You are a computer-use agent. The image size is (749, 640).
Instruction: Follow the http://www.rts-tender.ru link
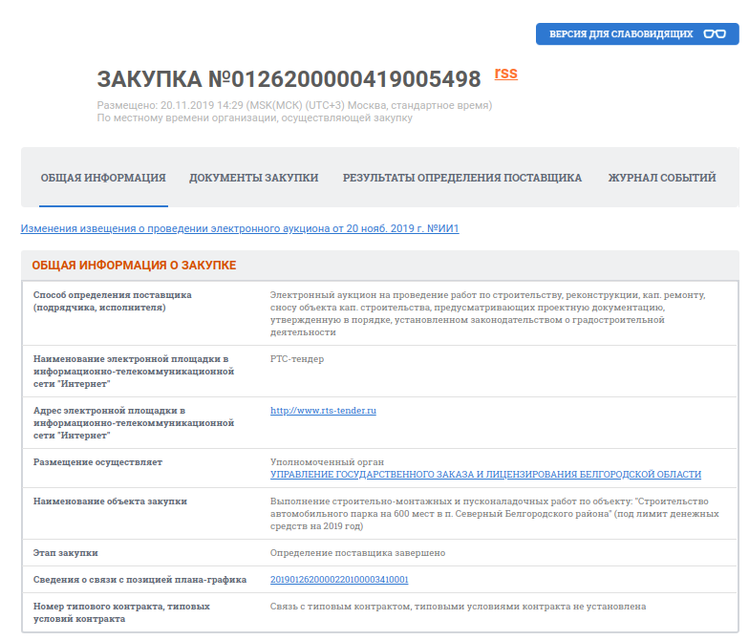coord(323,411)
